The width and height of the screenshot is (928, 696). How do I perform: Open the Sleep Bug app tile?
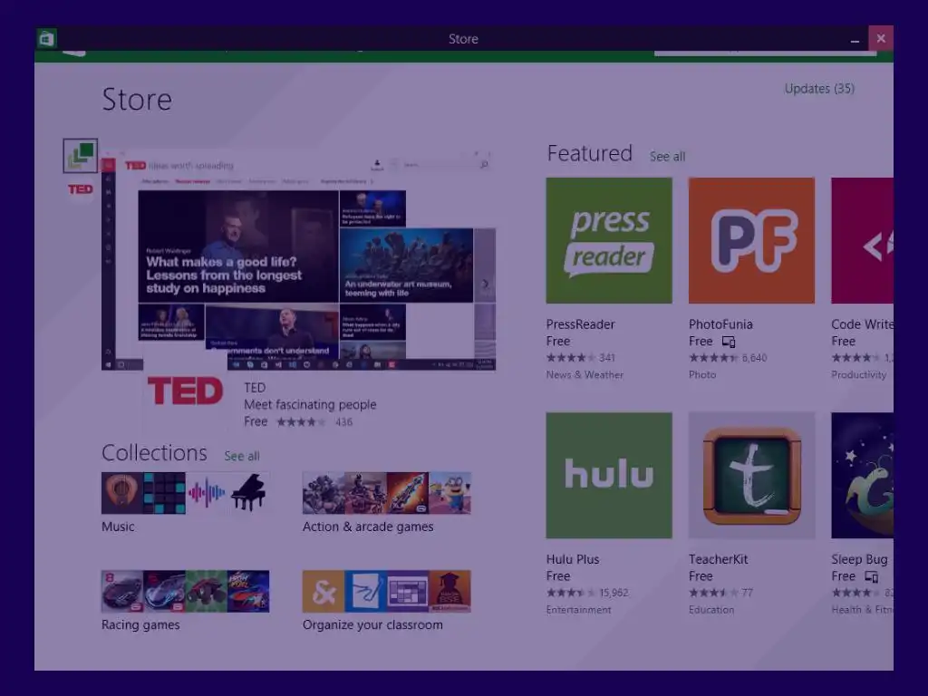coord(863,475)
